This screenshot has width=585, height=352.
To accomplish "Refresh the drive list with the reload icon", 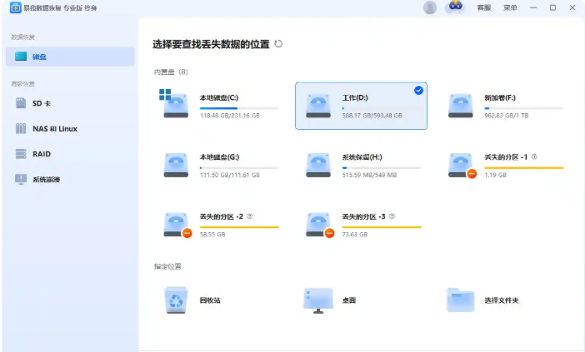I will (x=278, y=44).
